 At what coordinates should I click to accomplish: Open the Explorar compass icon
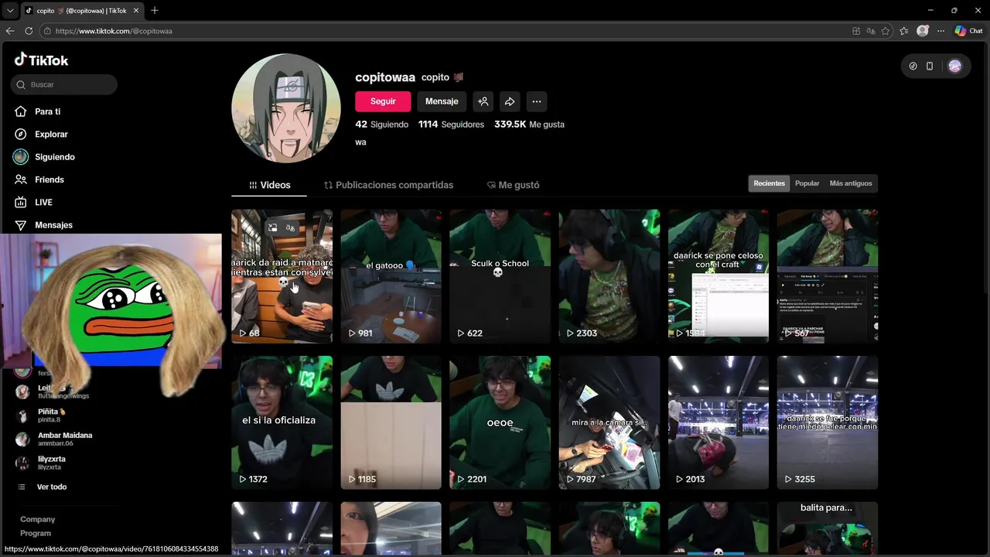pyautogui.click(x=21, y=134)
